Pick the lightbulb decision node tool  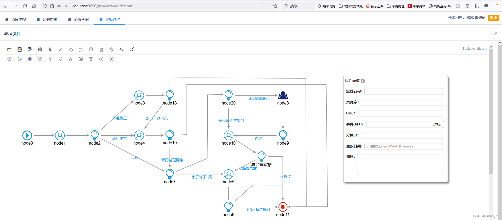pos(60,59)
